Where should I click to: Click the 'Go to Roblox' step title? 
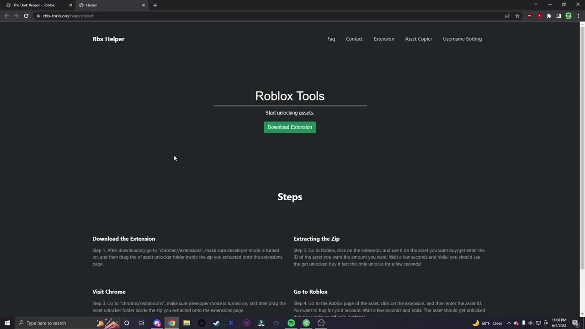coord(310,292)
